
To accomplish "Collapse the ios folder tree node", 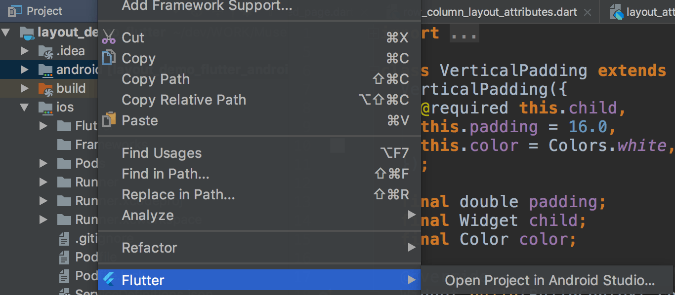I will [x=24, y=108].
